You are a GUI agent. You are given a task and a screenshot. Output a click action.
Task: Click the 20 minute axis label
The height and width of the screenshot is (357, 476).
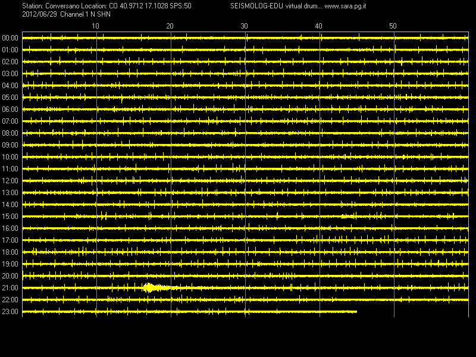point(170,26)
